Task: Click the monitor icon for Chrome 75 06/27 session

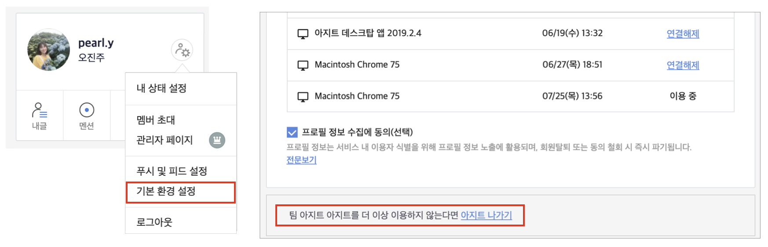Action: [x=303, y=65]
